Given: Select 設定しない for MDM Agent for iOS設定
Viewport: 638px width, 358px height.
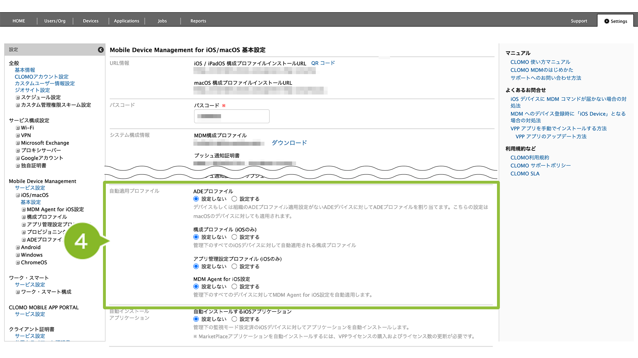Looking at the screenshot, I should pos(196,286).
